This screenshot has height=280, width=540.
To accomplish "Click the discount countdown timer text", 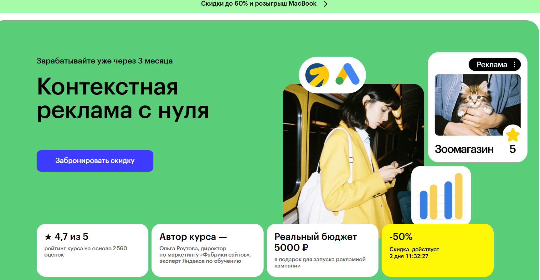I will coord(409,256).
